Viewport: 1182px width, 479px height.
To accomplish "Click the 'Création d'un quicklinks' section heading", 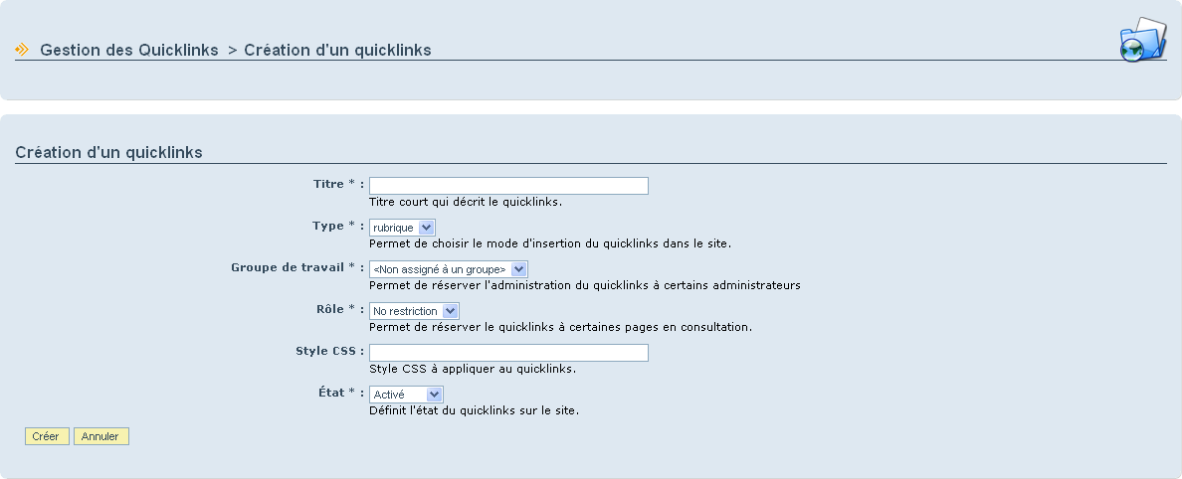I will click(108, 152).
